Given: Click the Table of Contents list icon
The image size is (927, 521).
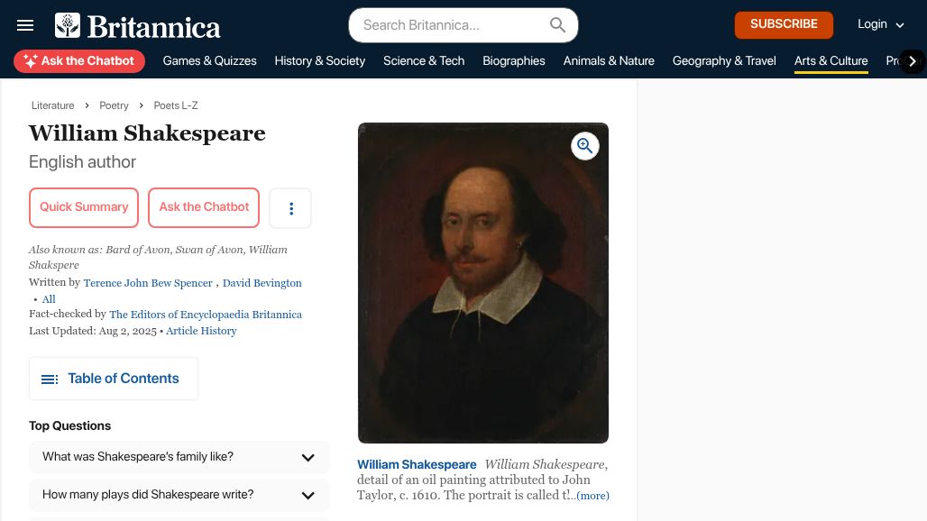Looking at the screenshot, I should click(50, 379).
